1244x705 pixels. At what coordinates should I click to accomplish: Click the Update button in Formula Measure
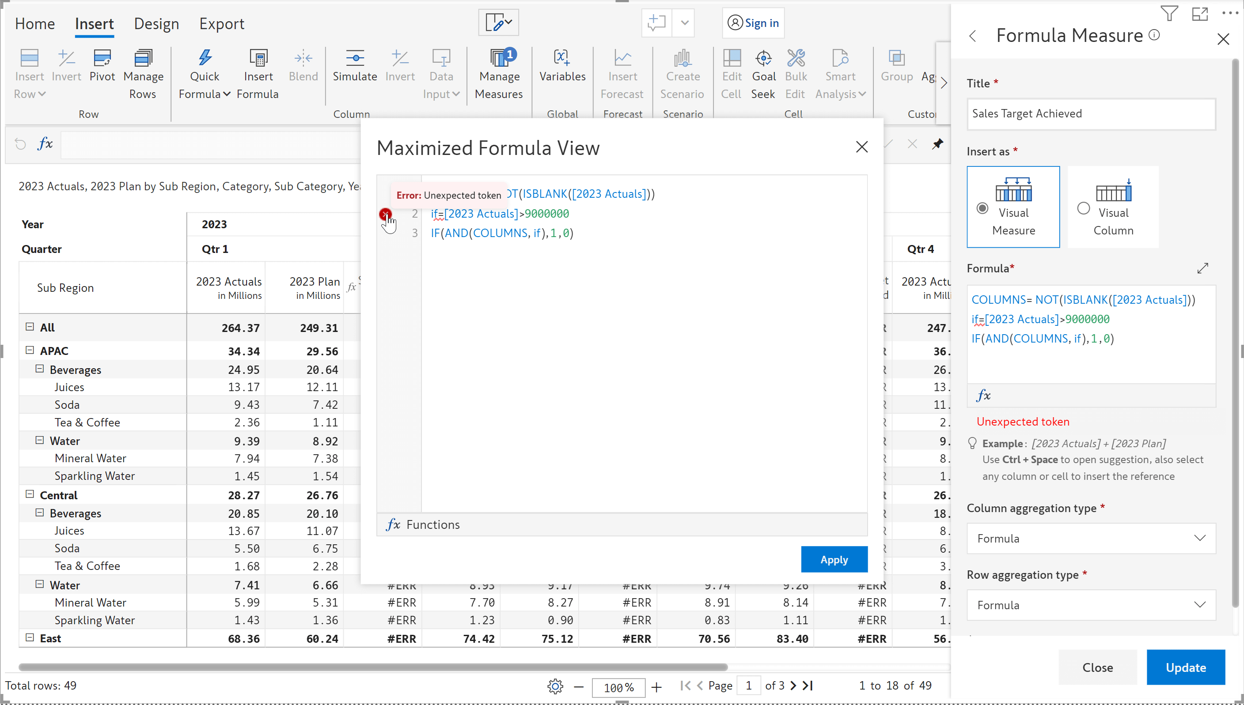pos(1186,667)
